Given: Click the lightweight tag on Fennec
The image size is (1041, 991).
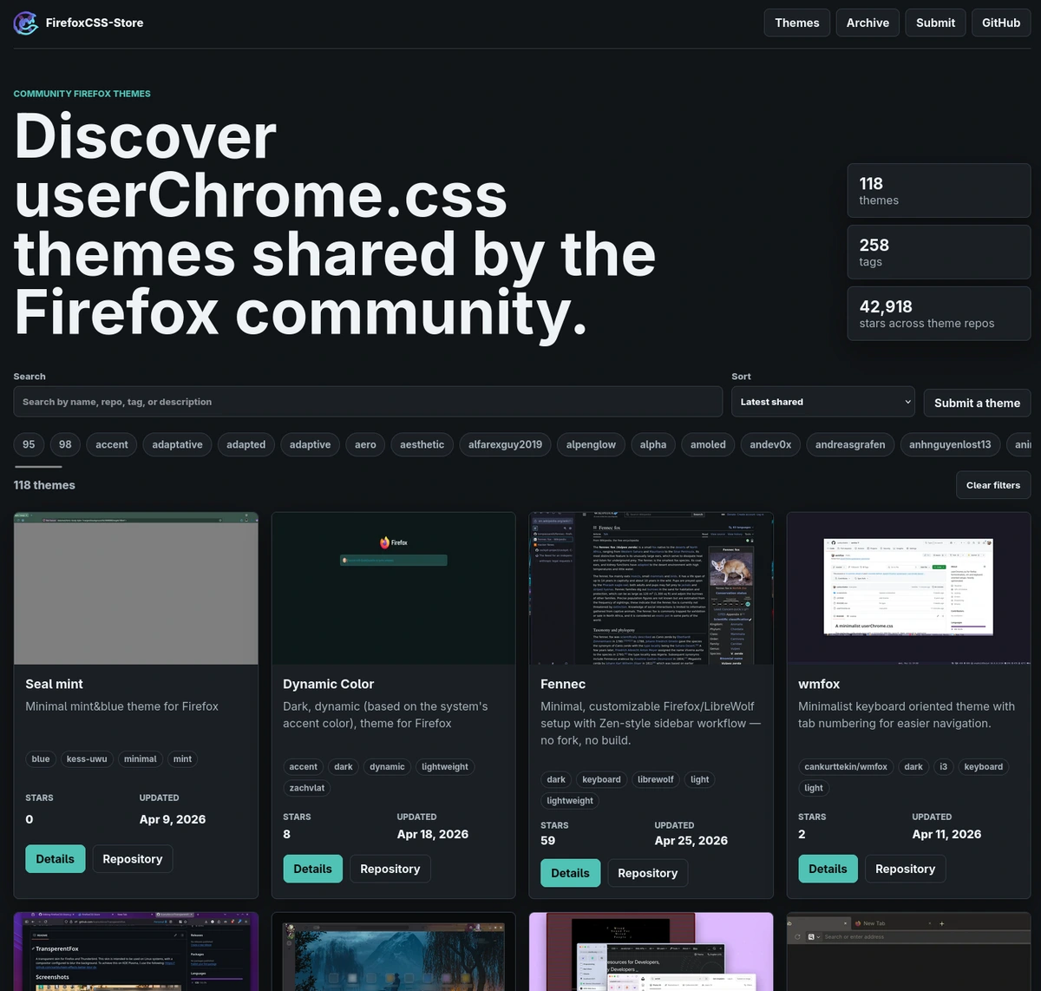Looking at the screenshot, I should click(570, 800).
